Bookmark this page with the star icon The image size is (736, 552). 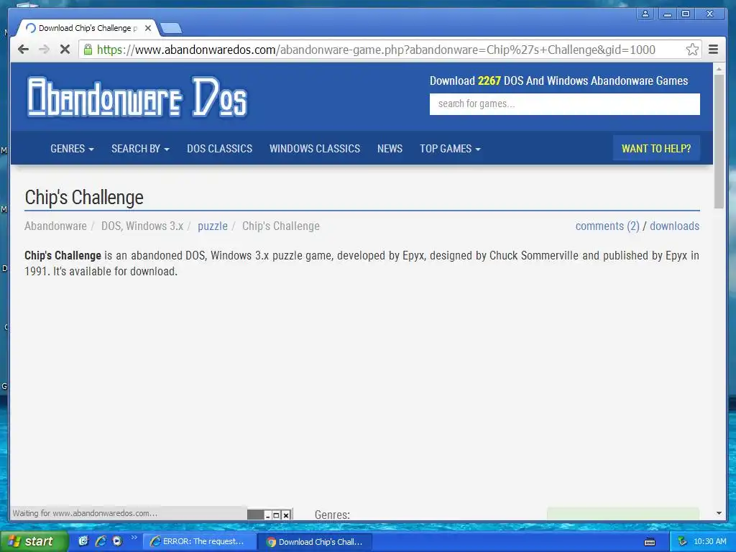pos(692,50)
